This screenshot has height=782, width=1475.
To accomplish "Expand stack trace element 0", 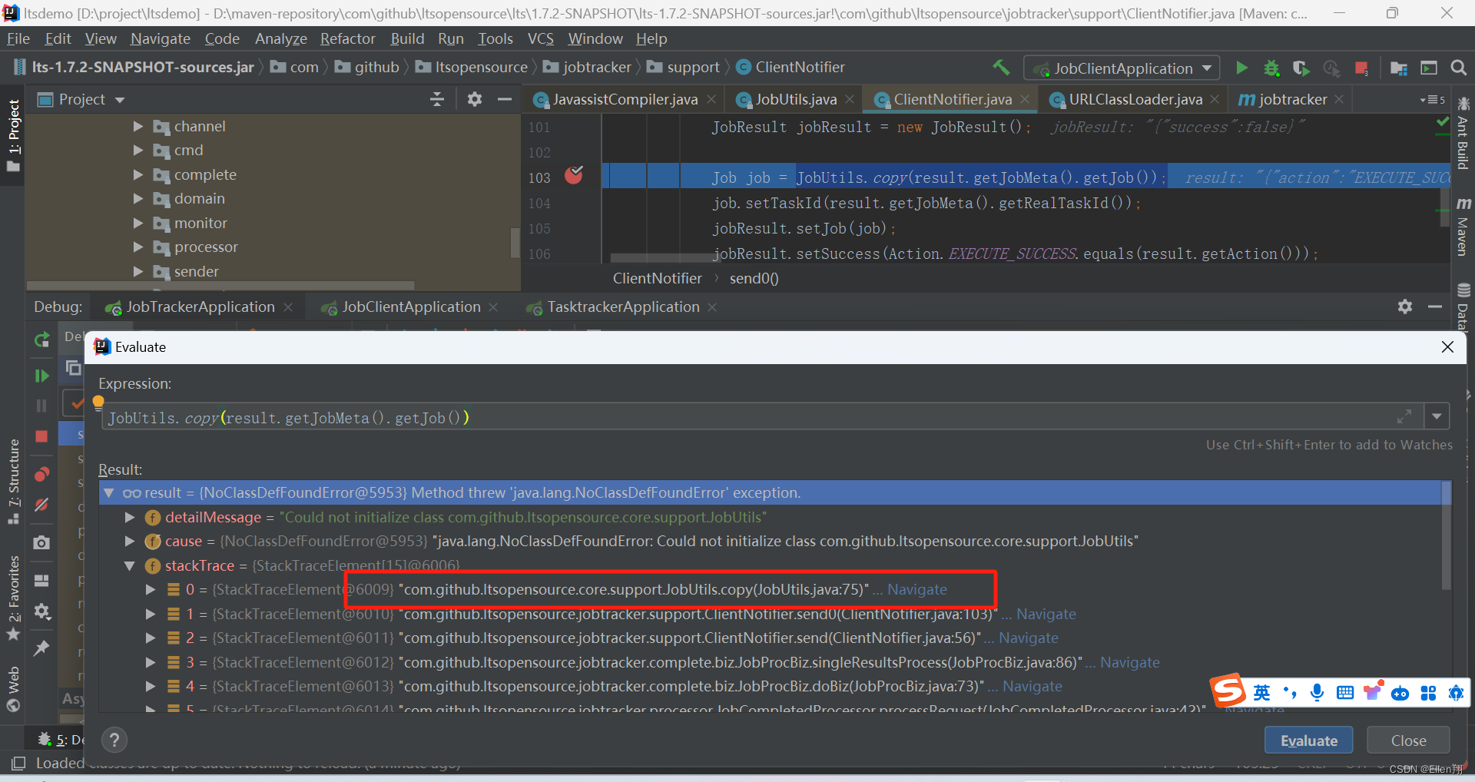I will click(x=151, y=589).
